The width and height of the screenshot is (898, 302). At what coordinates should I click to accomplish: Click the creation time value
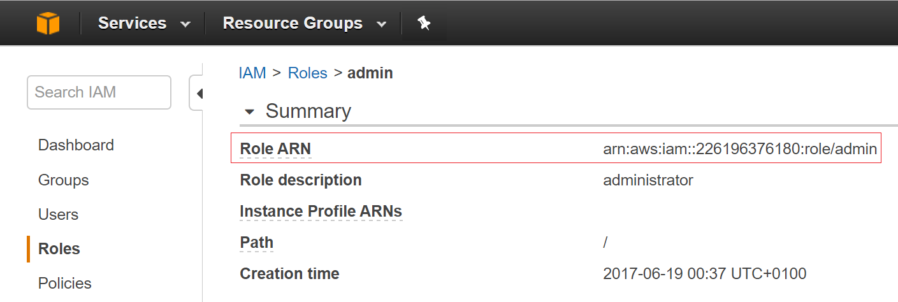pyautogui.click(x=704, y=274)
